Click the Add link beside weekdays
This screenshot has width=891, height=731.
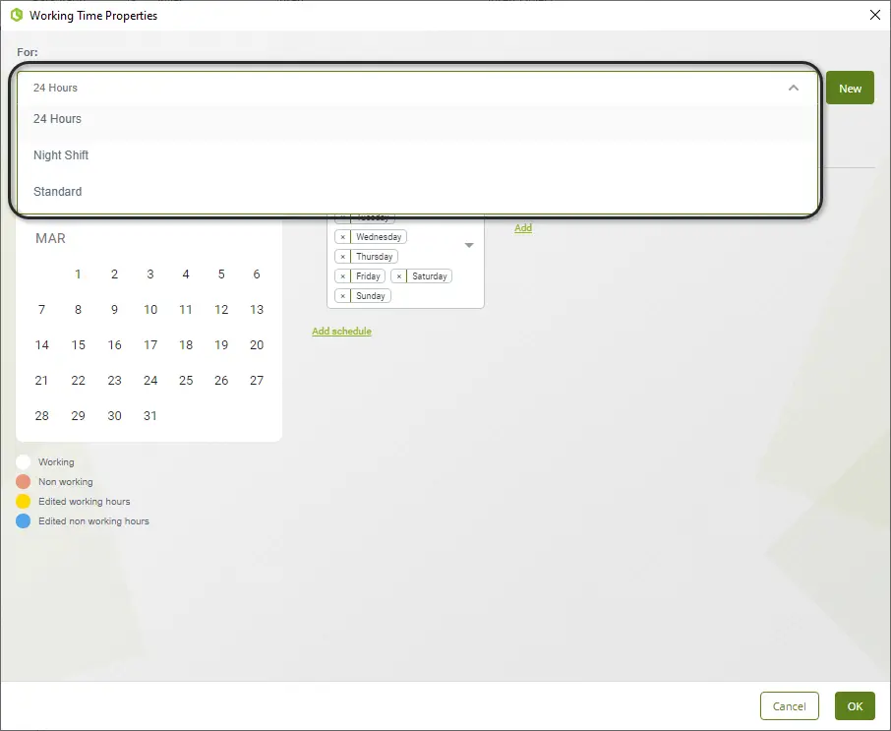click(523, 228)
